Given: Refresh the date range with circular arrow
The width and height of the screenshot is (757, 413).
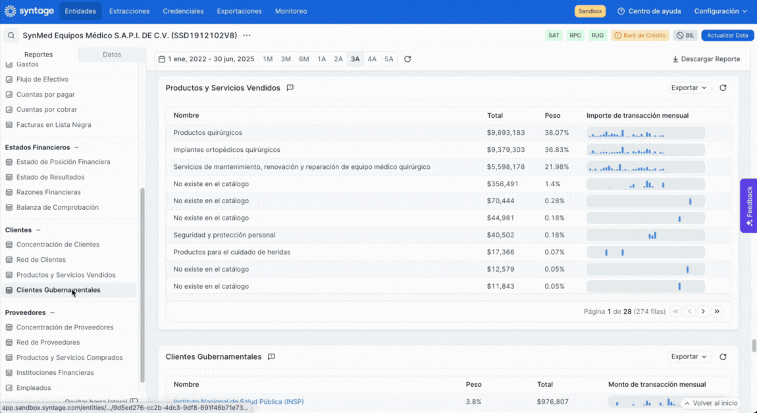Looking at the screenshot, I should 407,59.
